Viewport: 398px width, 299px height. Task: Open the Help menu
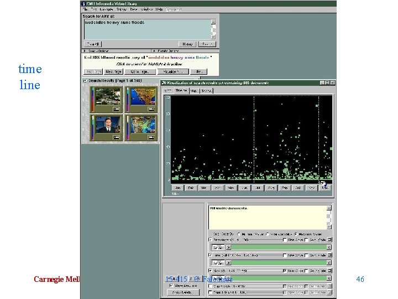159,9
